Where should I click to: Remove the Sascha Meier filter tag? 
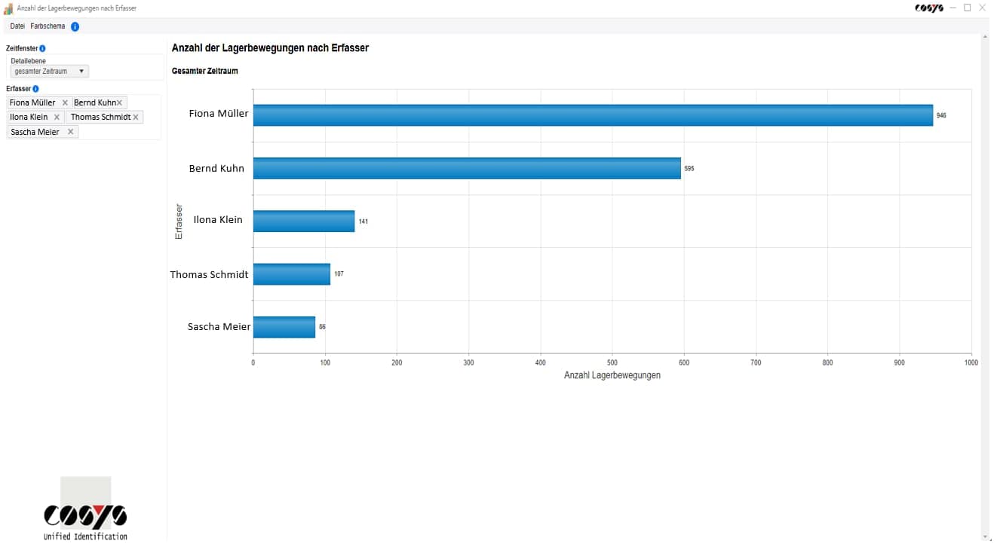click(x=70, y=132)
